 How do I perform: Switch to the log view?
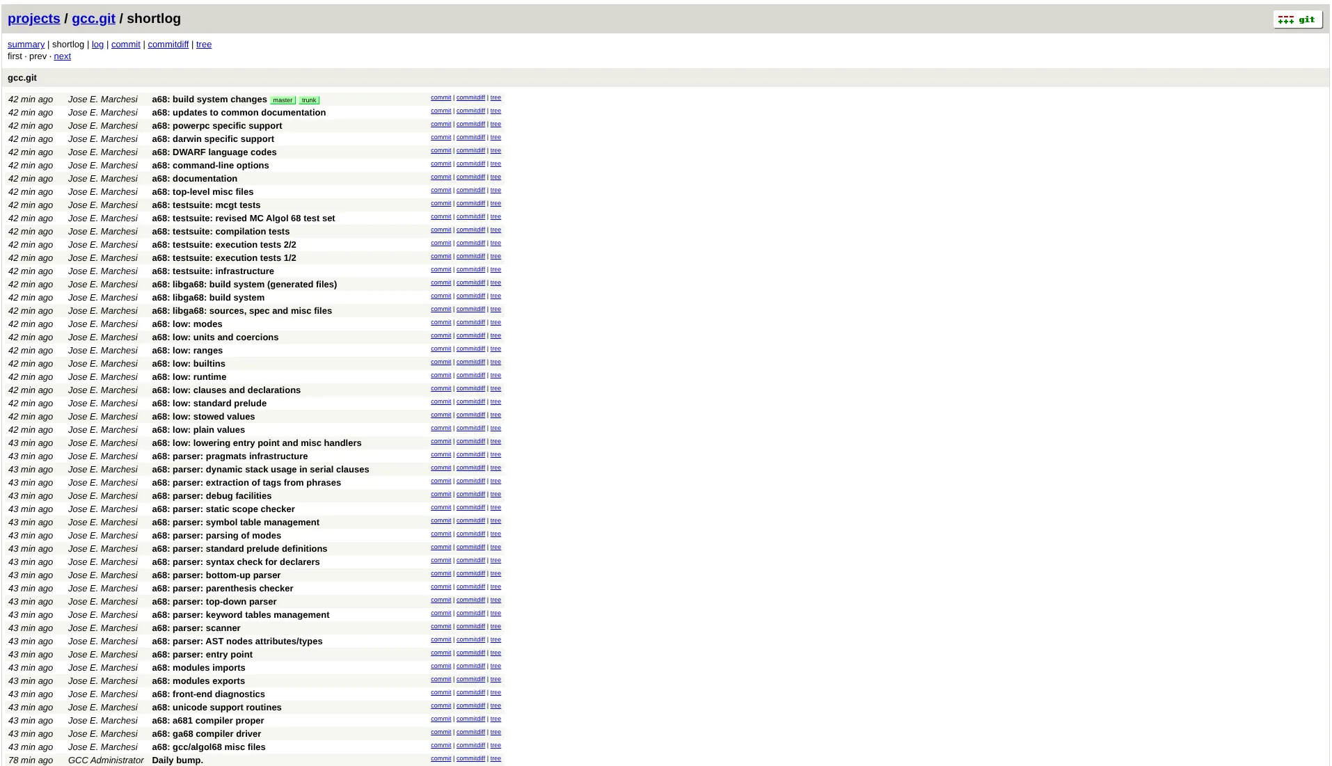tap(97, 45)
